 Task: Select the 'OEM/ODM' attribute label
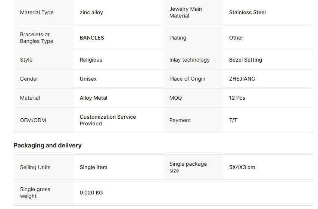coord(33,120)
